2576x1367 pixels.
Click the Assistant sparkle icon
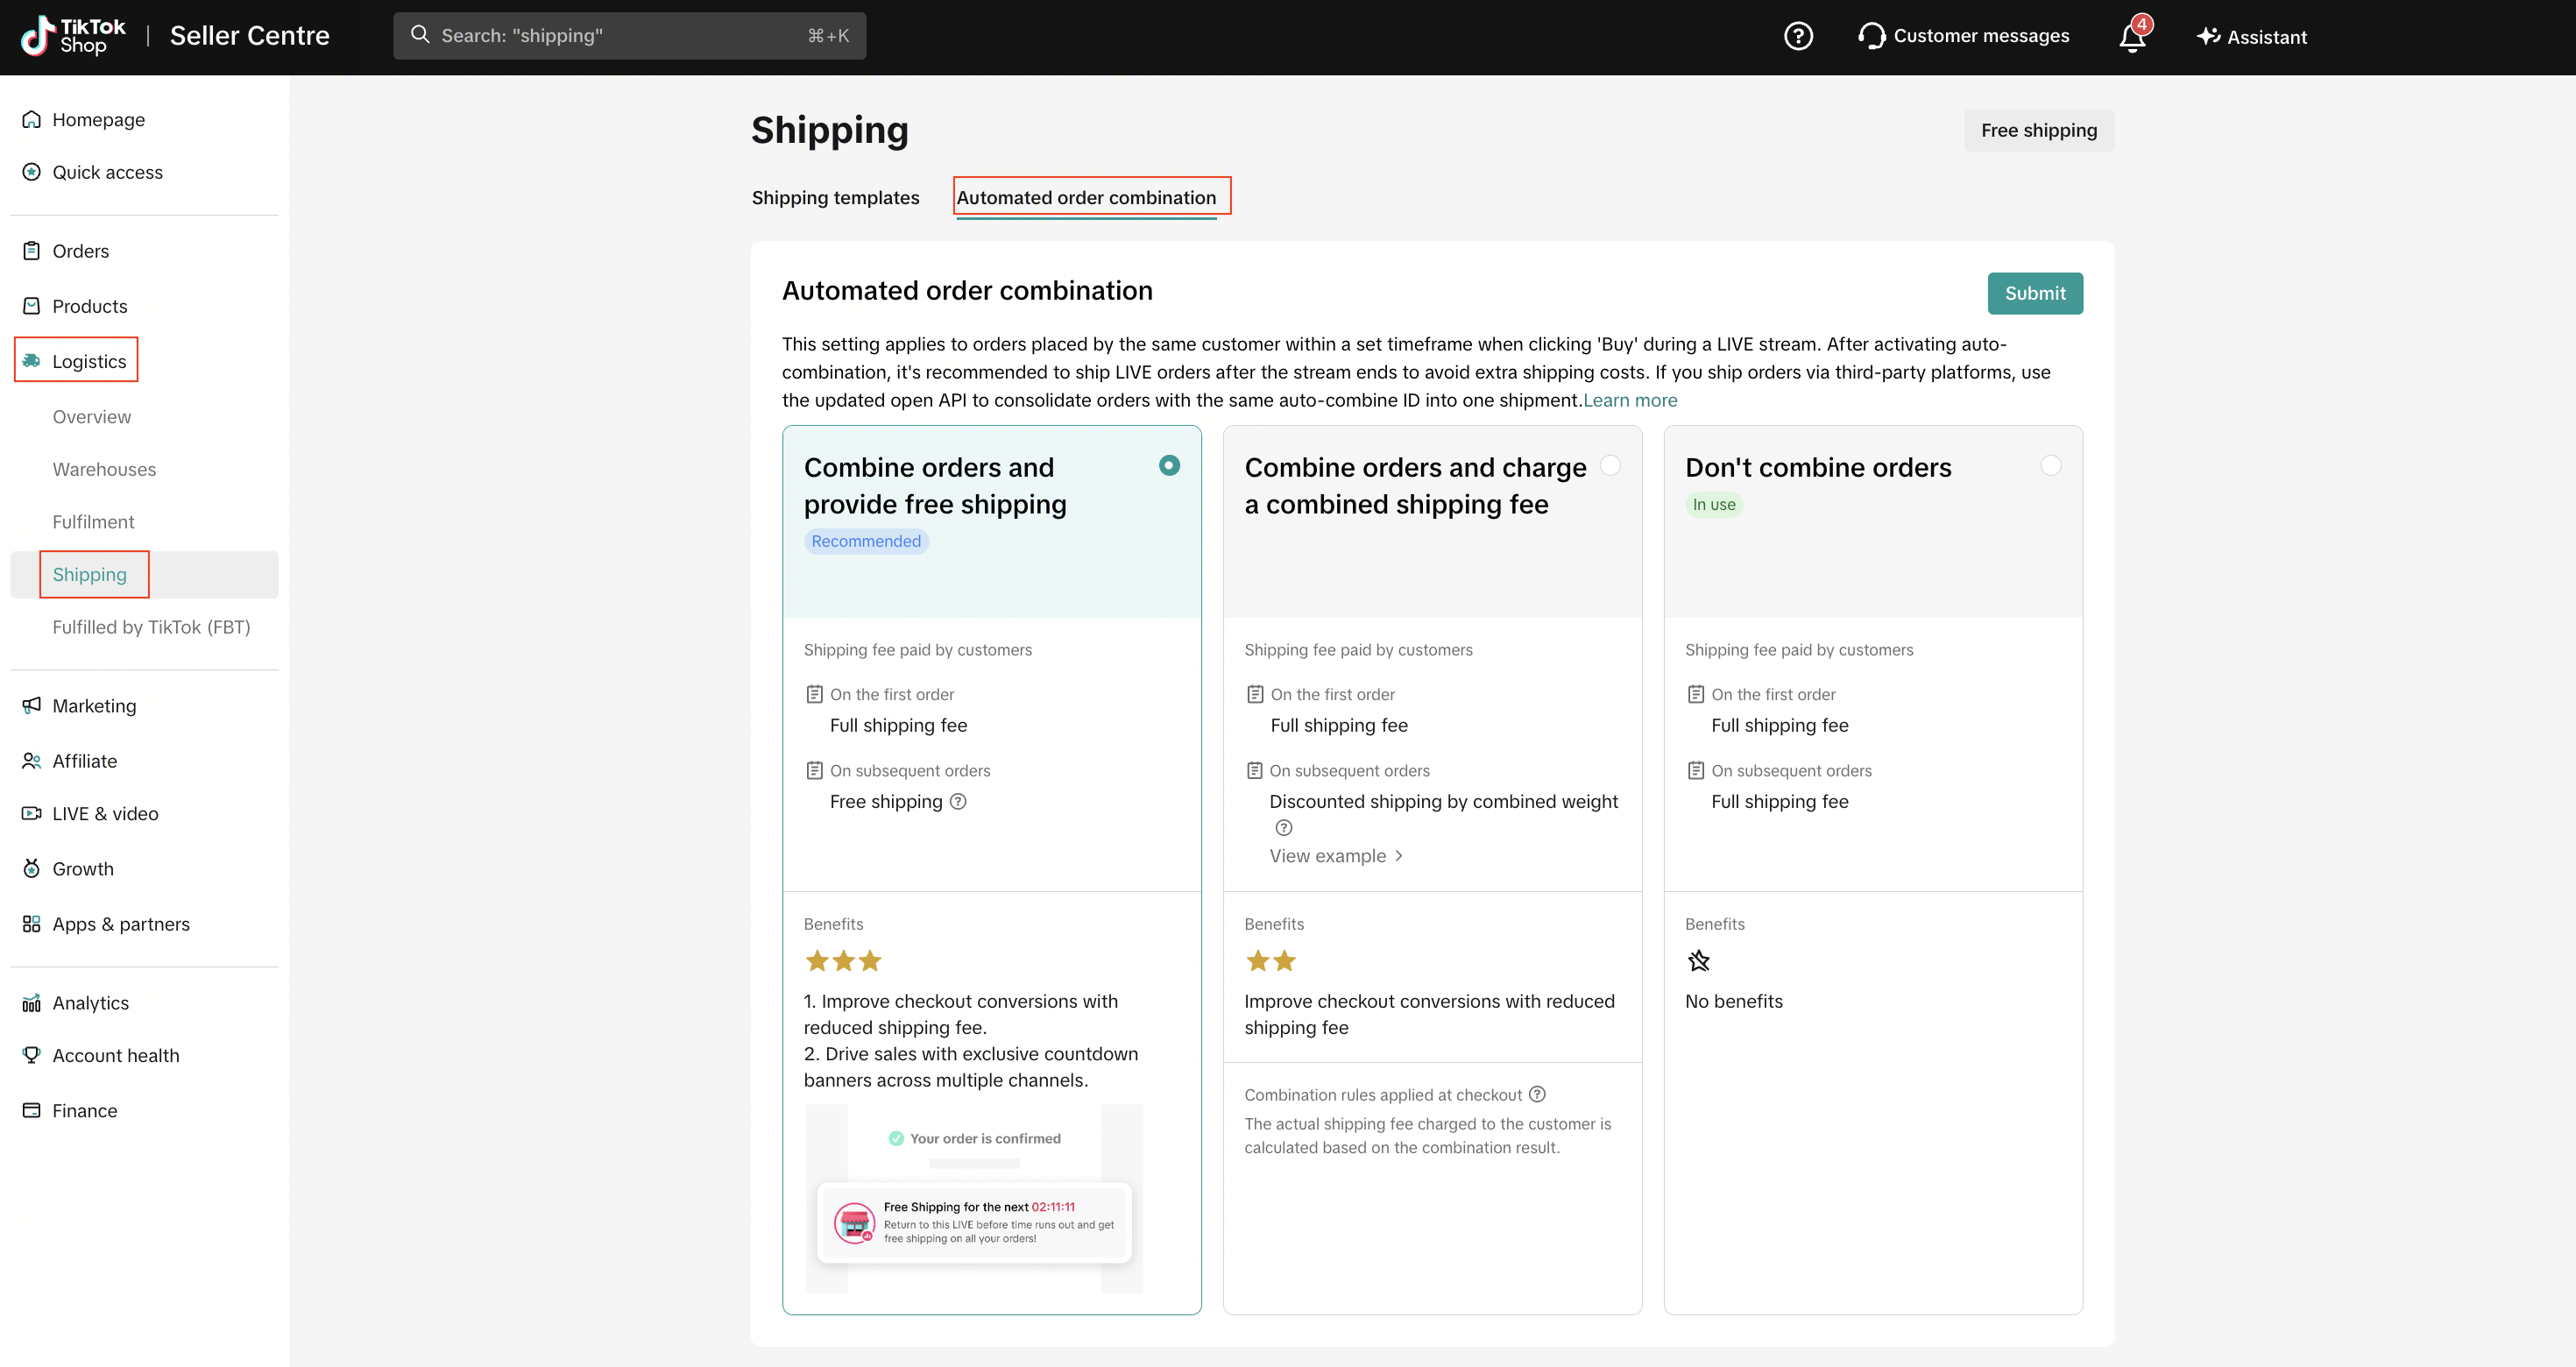[2208, 36]
